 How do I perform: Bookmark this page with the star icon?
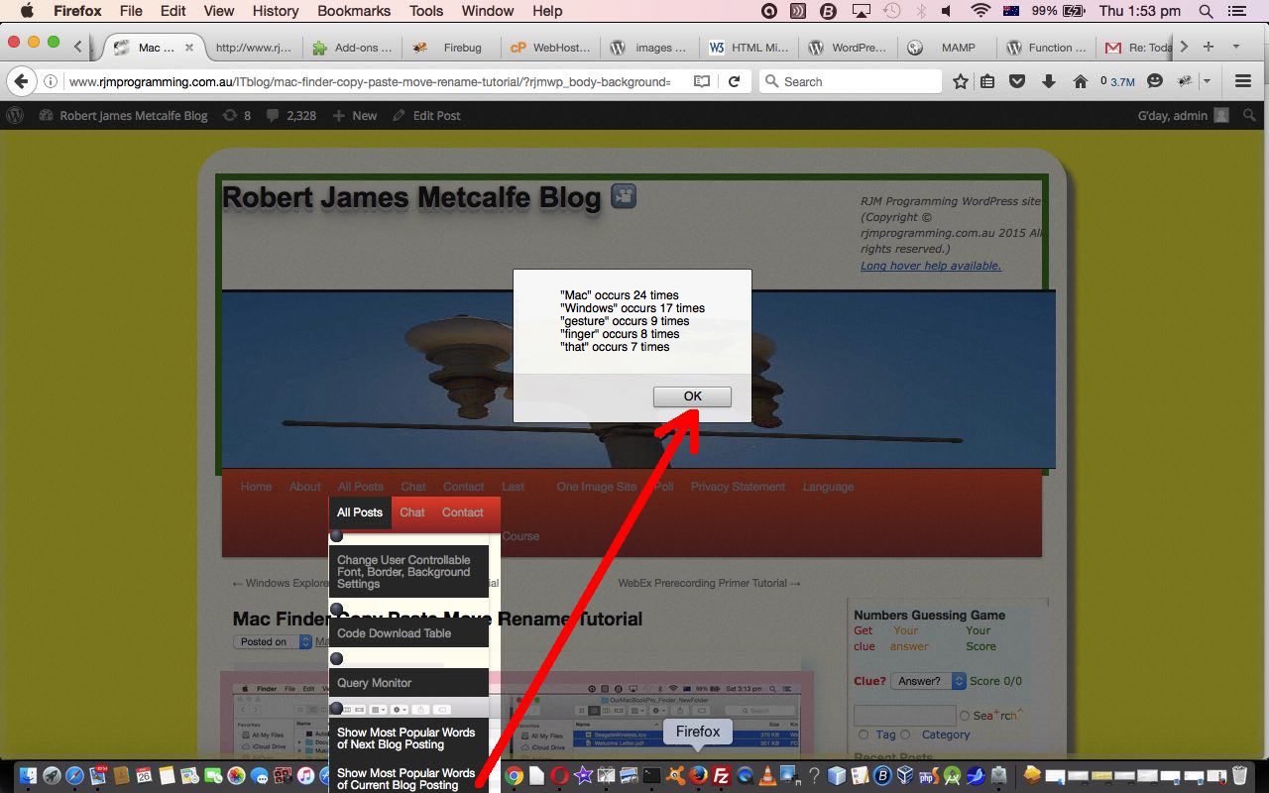point(960,81)
